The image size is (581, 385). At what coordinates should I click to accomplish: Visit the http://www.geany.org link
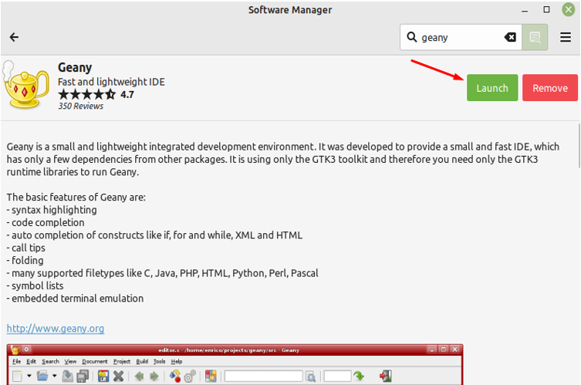(56, 329)
